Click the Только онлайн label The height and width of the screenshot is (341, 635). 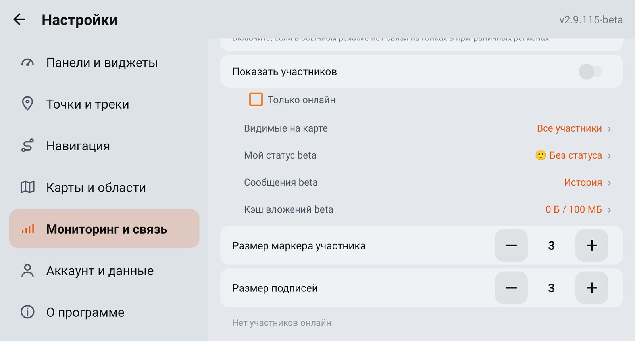click(302, 100)
